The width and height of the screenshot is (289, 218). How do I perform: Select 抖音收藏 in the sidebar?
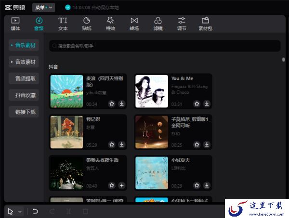pyautogui.click(x=24, y=95)
